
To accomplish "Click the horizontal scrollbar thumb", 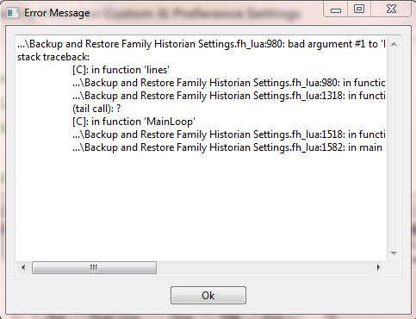I will point(94,267).
